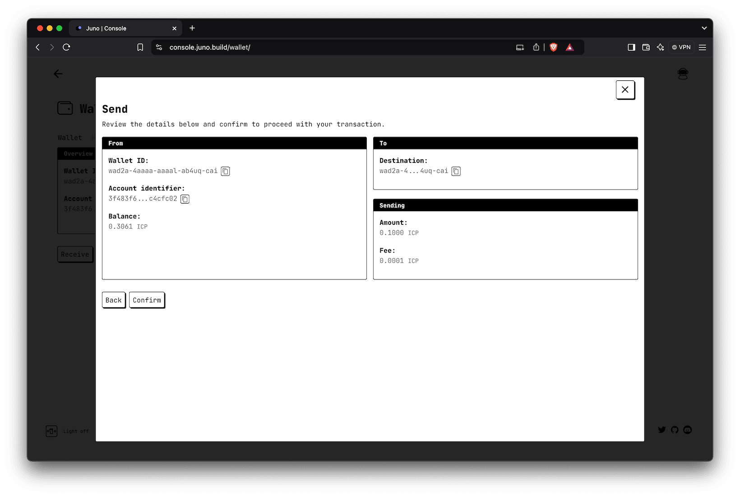Copy the Account identifier value
Screen dimensions: 740x497
tap(185, 199)
